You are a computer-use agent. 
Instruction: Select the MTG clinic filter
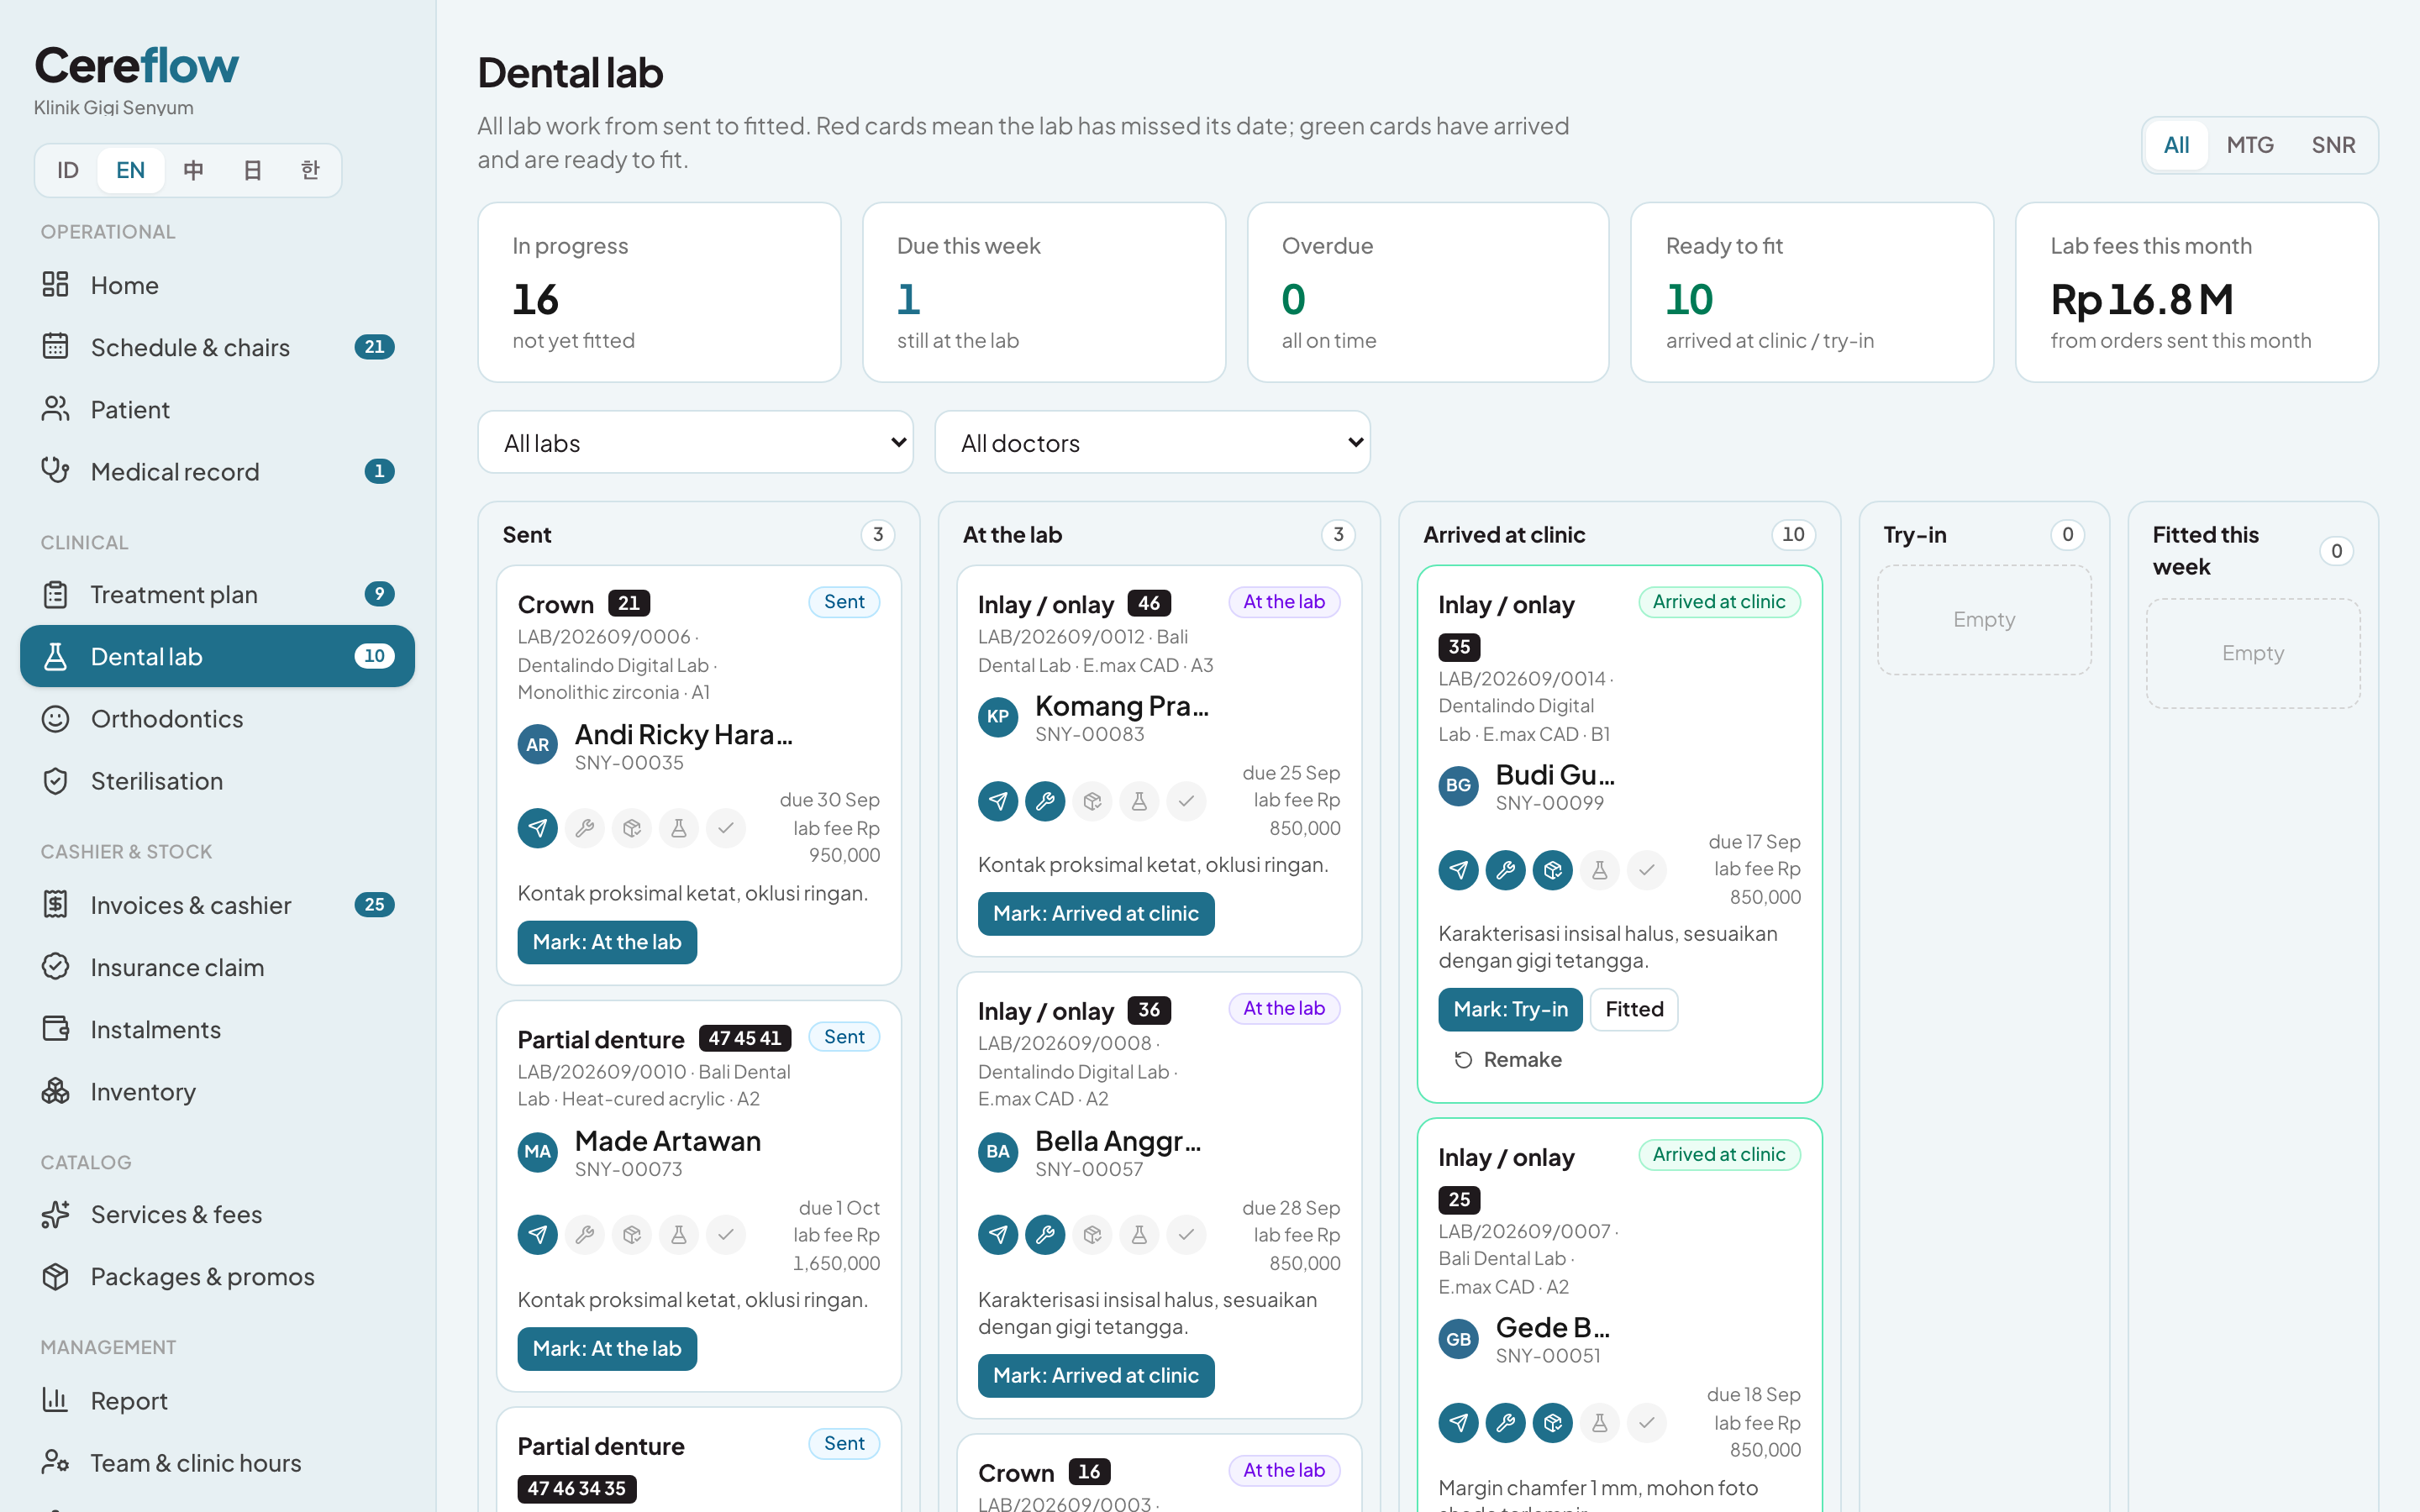tap(2250, 145)
